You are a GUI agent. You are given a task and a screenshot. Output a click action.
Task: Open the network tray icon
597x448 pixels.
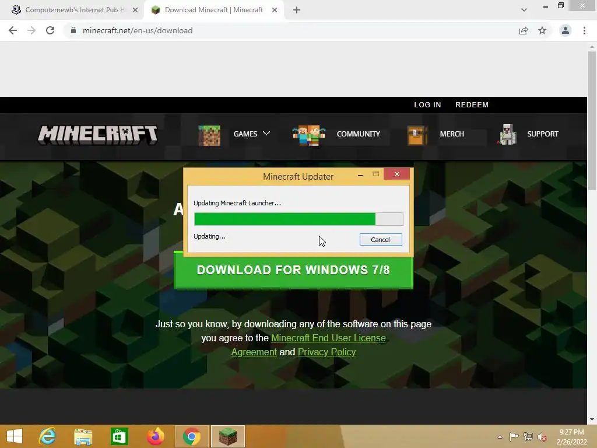528,436
